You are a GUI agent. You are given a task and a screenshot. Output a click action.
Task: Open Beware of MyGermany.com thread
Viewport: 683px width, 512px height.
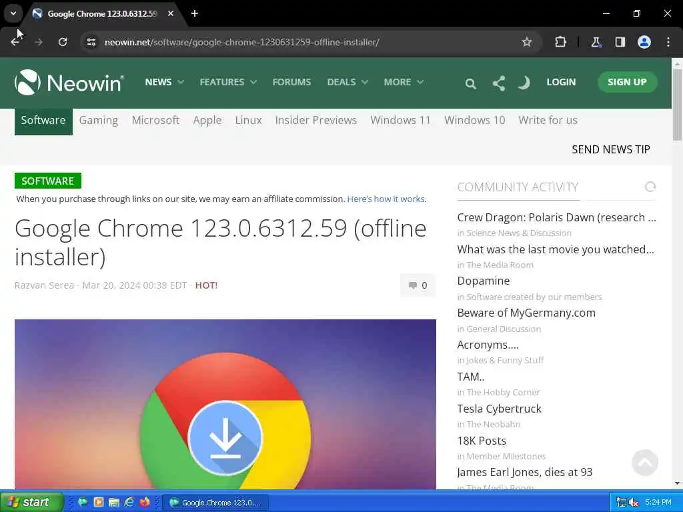click(x=526, y=313)
